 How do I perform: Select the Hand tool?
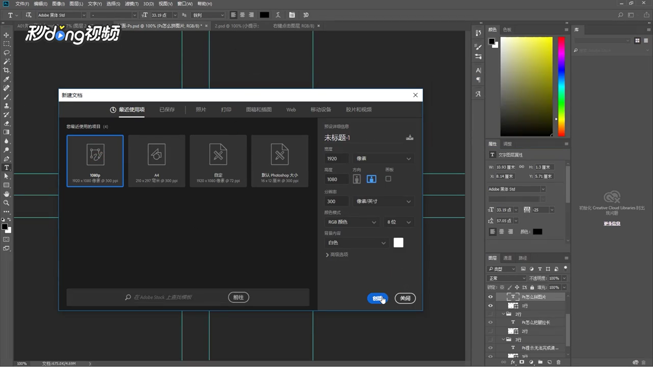[6, 194]
